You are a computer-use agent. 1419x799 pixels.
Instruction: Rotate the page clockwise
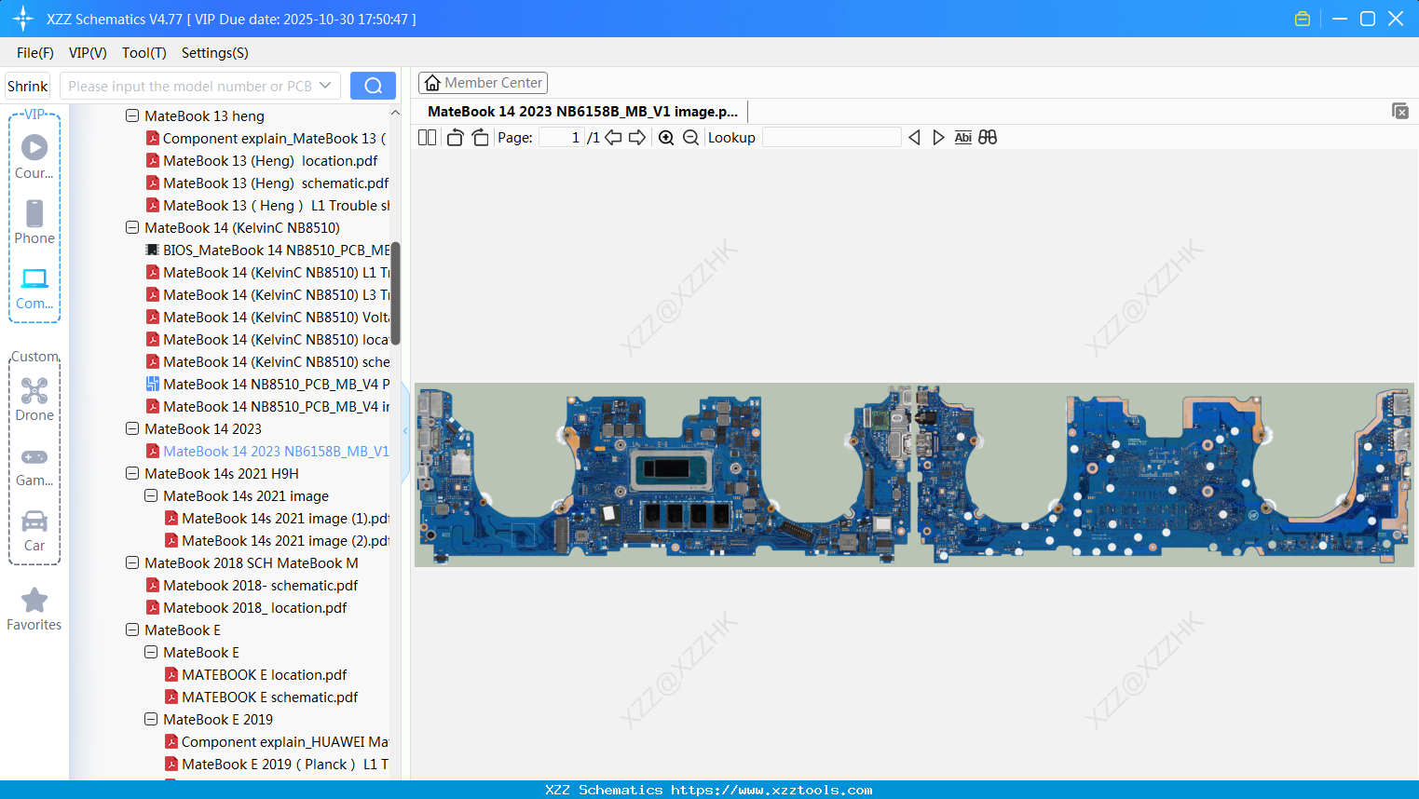pos(480,138)
